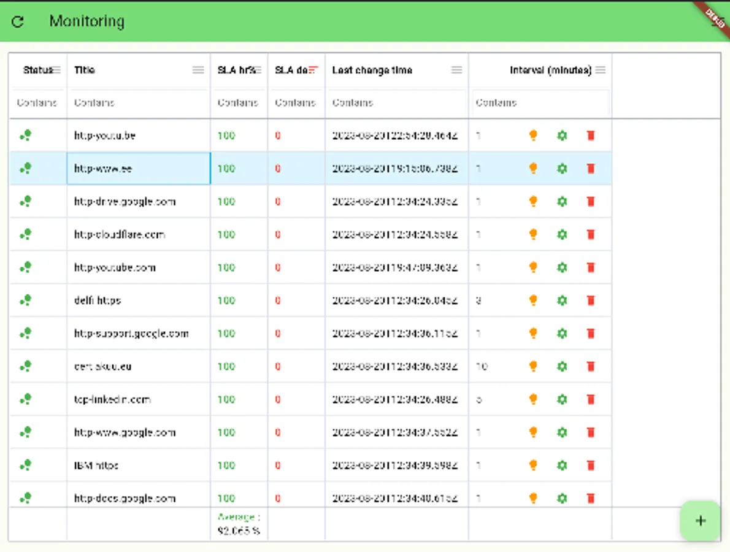Toggle the alert lightbulb for http-youtu.be
This screenshot has width=730, height=552.
(533, 136)
